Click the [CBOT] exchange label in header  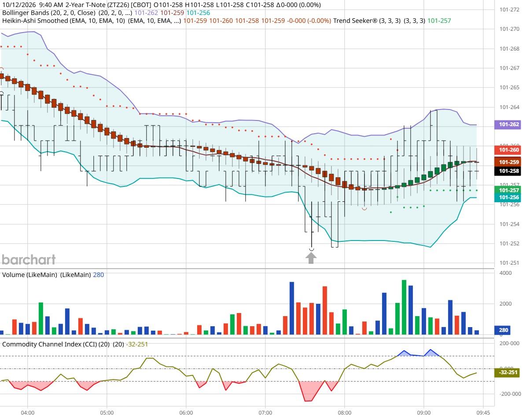coord(141,5)
